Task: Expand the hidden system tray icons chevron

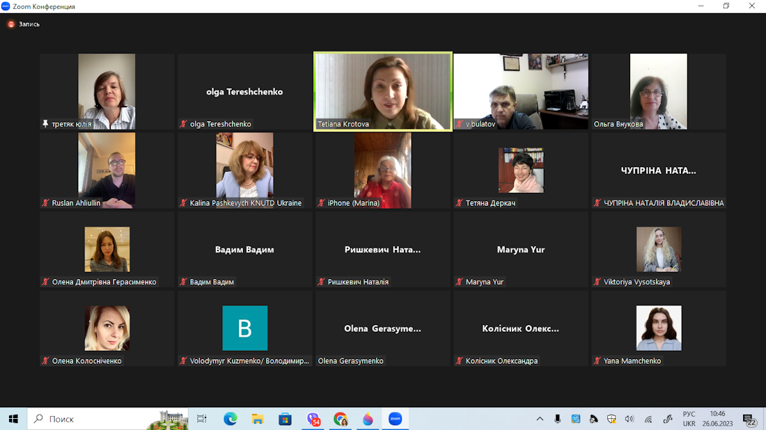Action: (x=540, y=419)
